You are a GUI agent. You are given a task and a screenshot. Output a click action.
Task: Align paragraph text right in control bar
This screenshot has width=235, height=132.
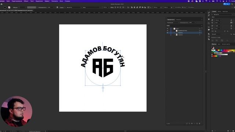(x=120, y=7)
